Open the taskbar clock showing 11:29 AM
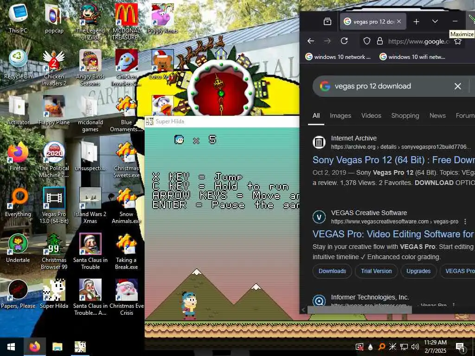Screen dimensions: 475x356 pos(435,347)
